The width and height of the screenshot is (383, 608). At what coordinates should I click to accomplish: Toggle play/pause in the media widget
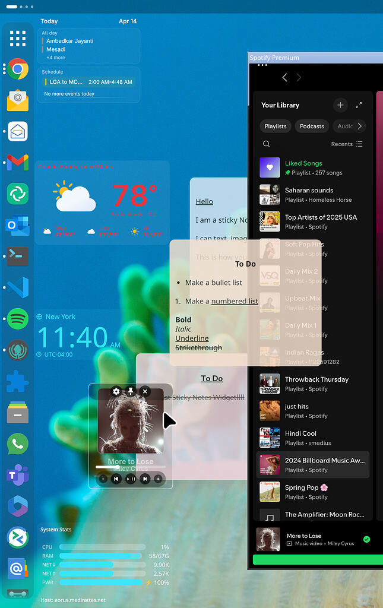tap(131, 479)
